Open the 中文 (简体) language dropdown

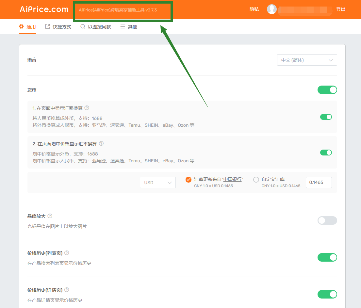(x=307, y=60)
